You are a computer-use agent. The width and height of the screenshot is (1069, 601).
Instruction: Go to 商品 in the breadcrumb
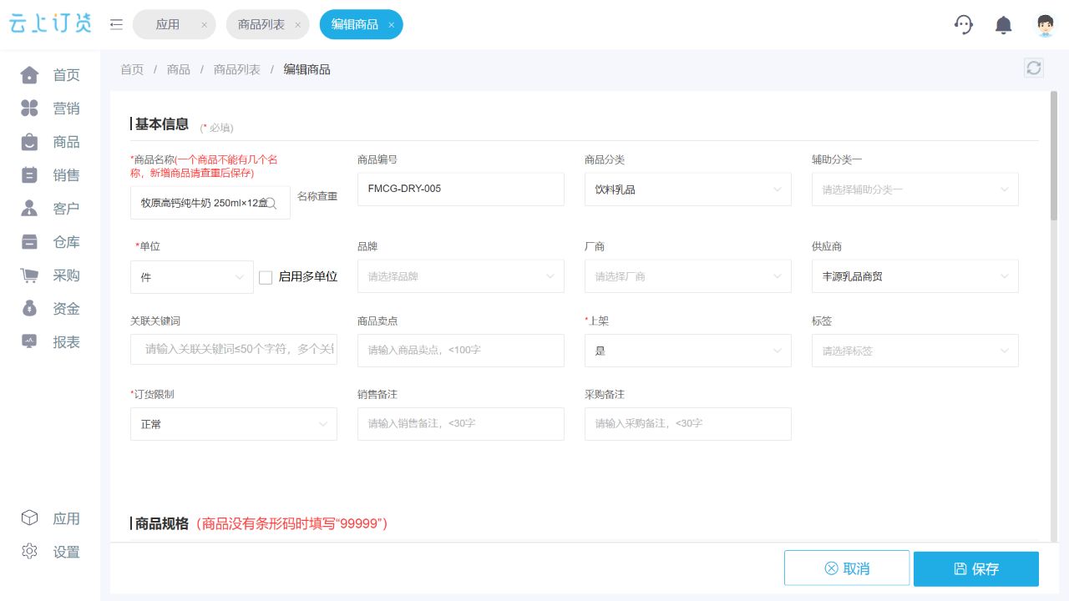coord(179,69)
